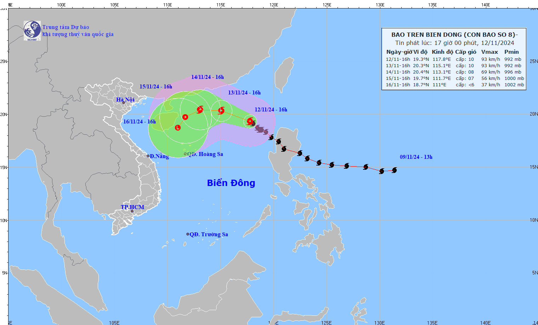Select the Đà Nẵng city marker dot

tap(148, 156)
